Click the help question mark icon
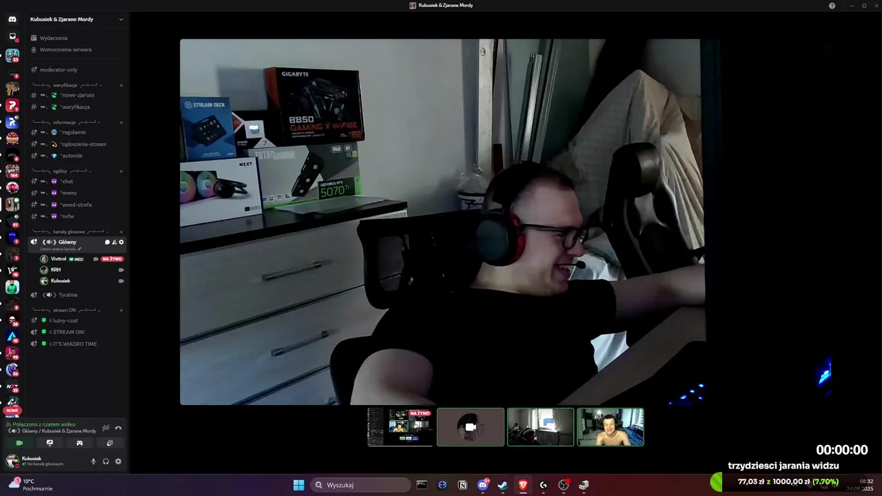The width and height of the screenshot is (882, 496). click(832, 6)
